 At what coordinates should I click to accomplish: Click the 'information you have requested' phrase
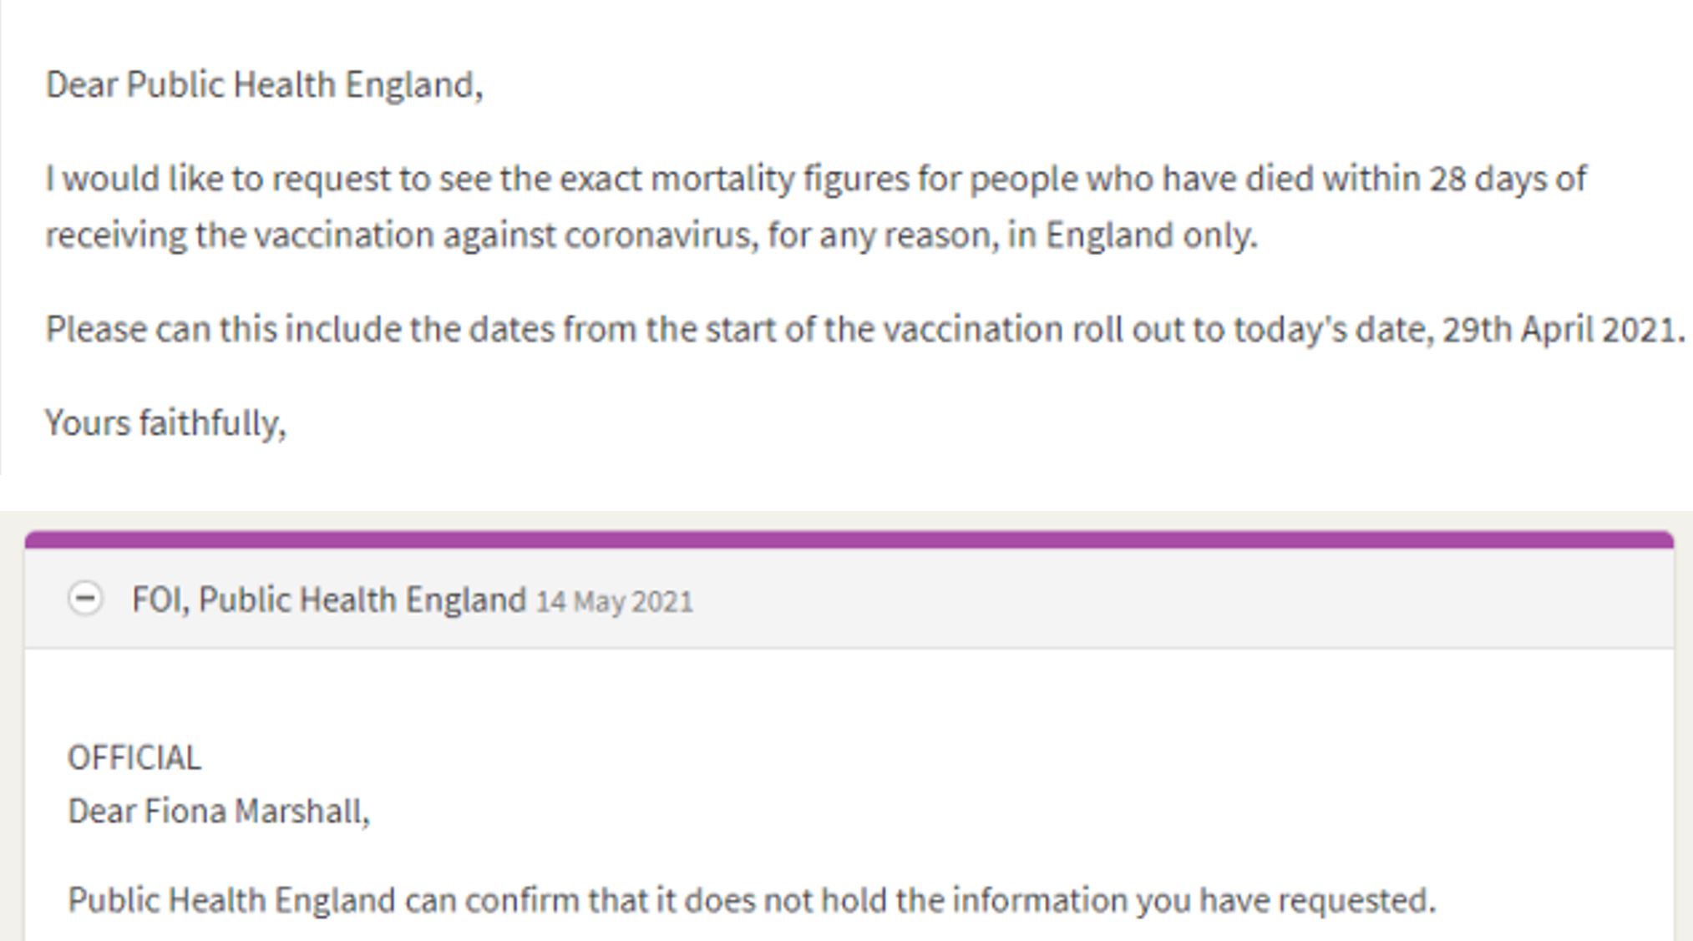[x=1192, y=900]
